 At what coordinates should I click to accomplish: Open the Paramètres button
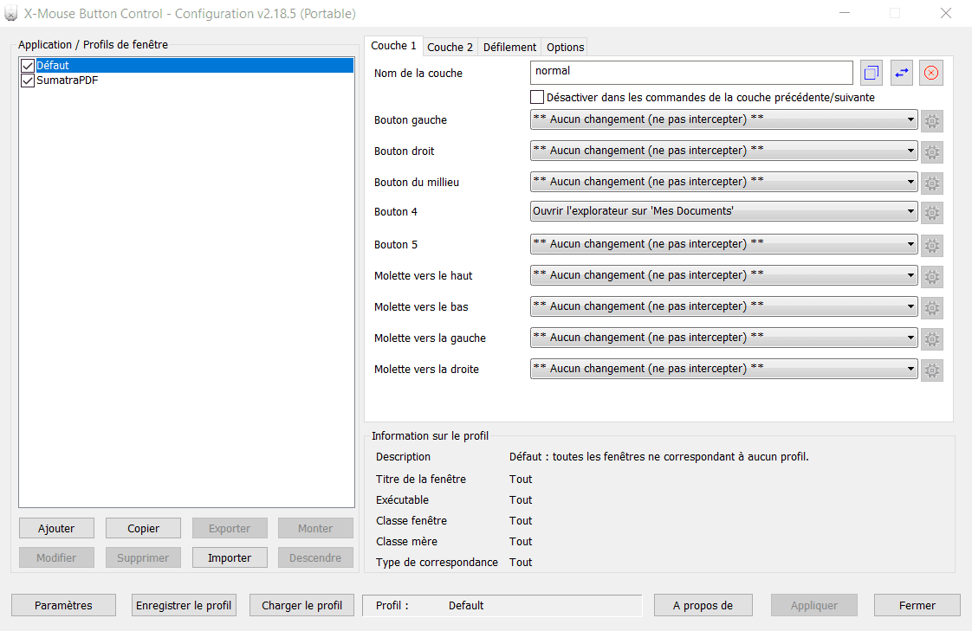click(x=63, y=605)
